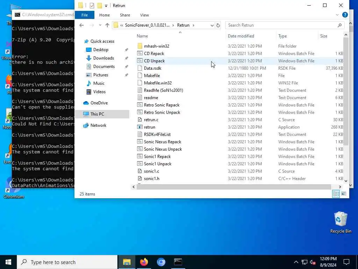Switch to Details view layout icon
358x269 pixels.
[x=336, y=194]
